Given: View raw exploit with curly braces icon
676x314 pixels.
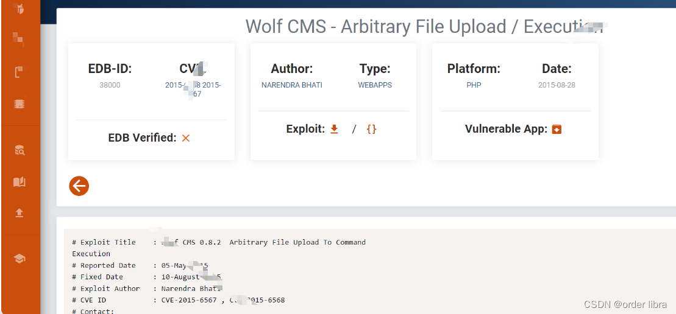Looking at the screenshot, I should pyautogui.click(x=371, y=129).
